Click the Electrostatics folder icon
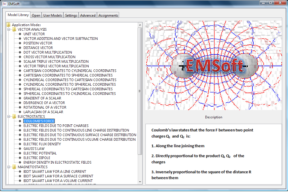The height and width of the screenshot is (192, 288). pyautogui.click(x=14, y=116)
